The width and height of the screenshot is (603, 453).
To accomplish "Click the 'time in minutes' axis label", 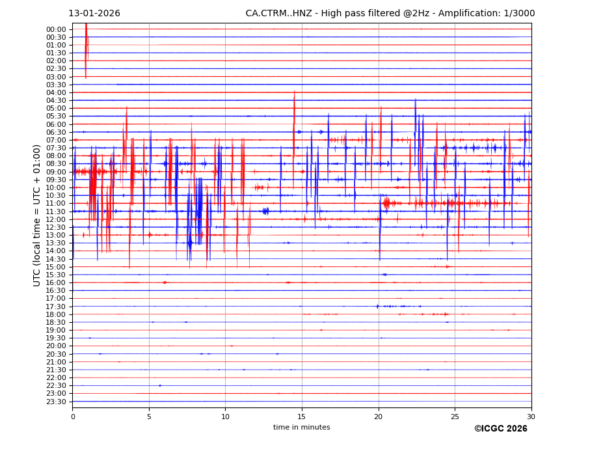I will pyautogui.click(x=301, y=428).
